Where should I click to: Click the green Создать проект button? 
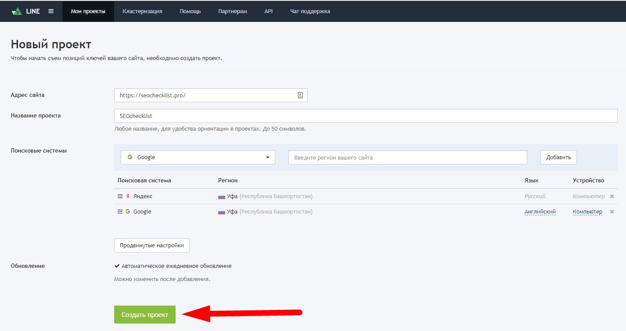coord(145,315)
